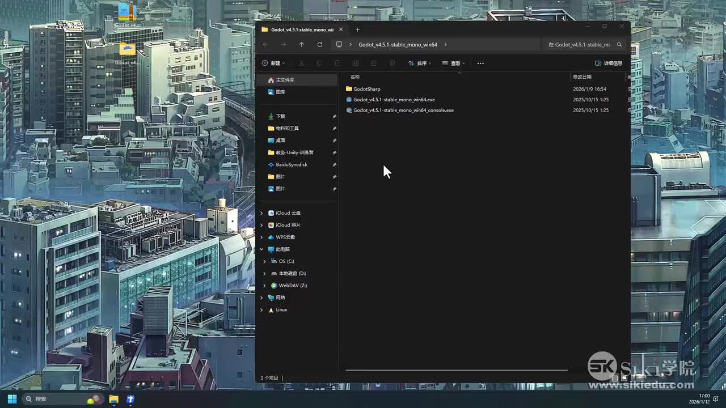Open the blue app on the taskbar

130,399
